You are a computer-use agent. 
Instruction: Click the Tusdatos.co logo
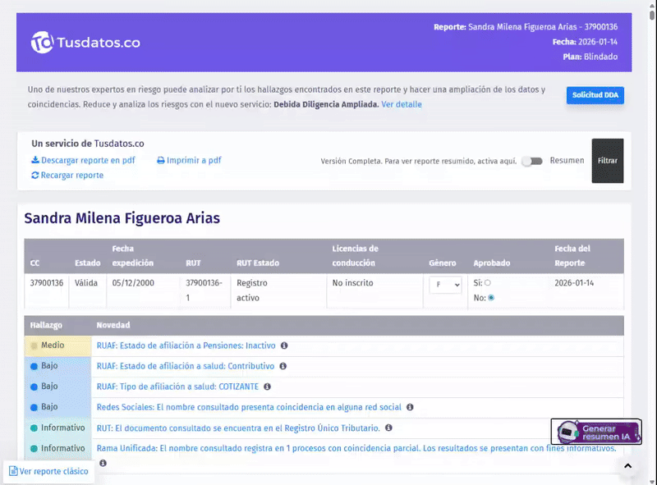click(x=85, y=43)
